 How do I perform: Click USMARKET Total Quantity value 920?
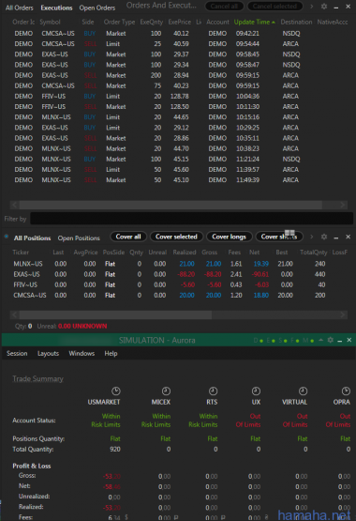point(115,450)
